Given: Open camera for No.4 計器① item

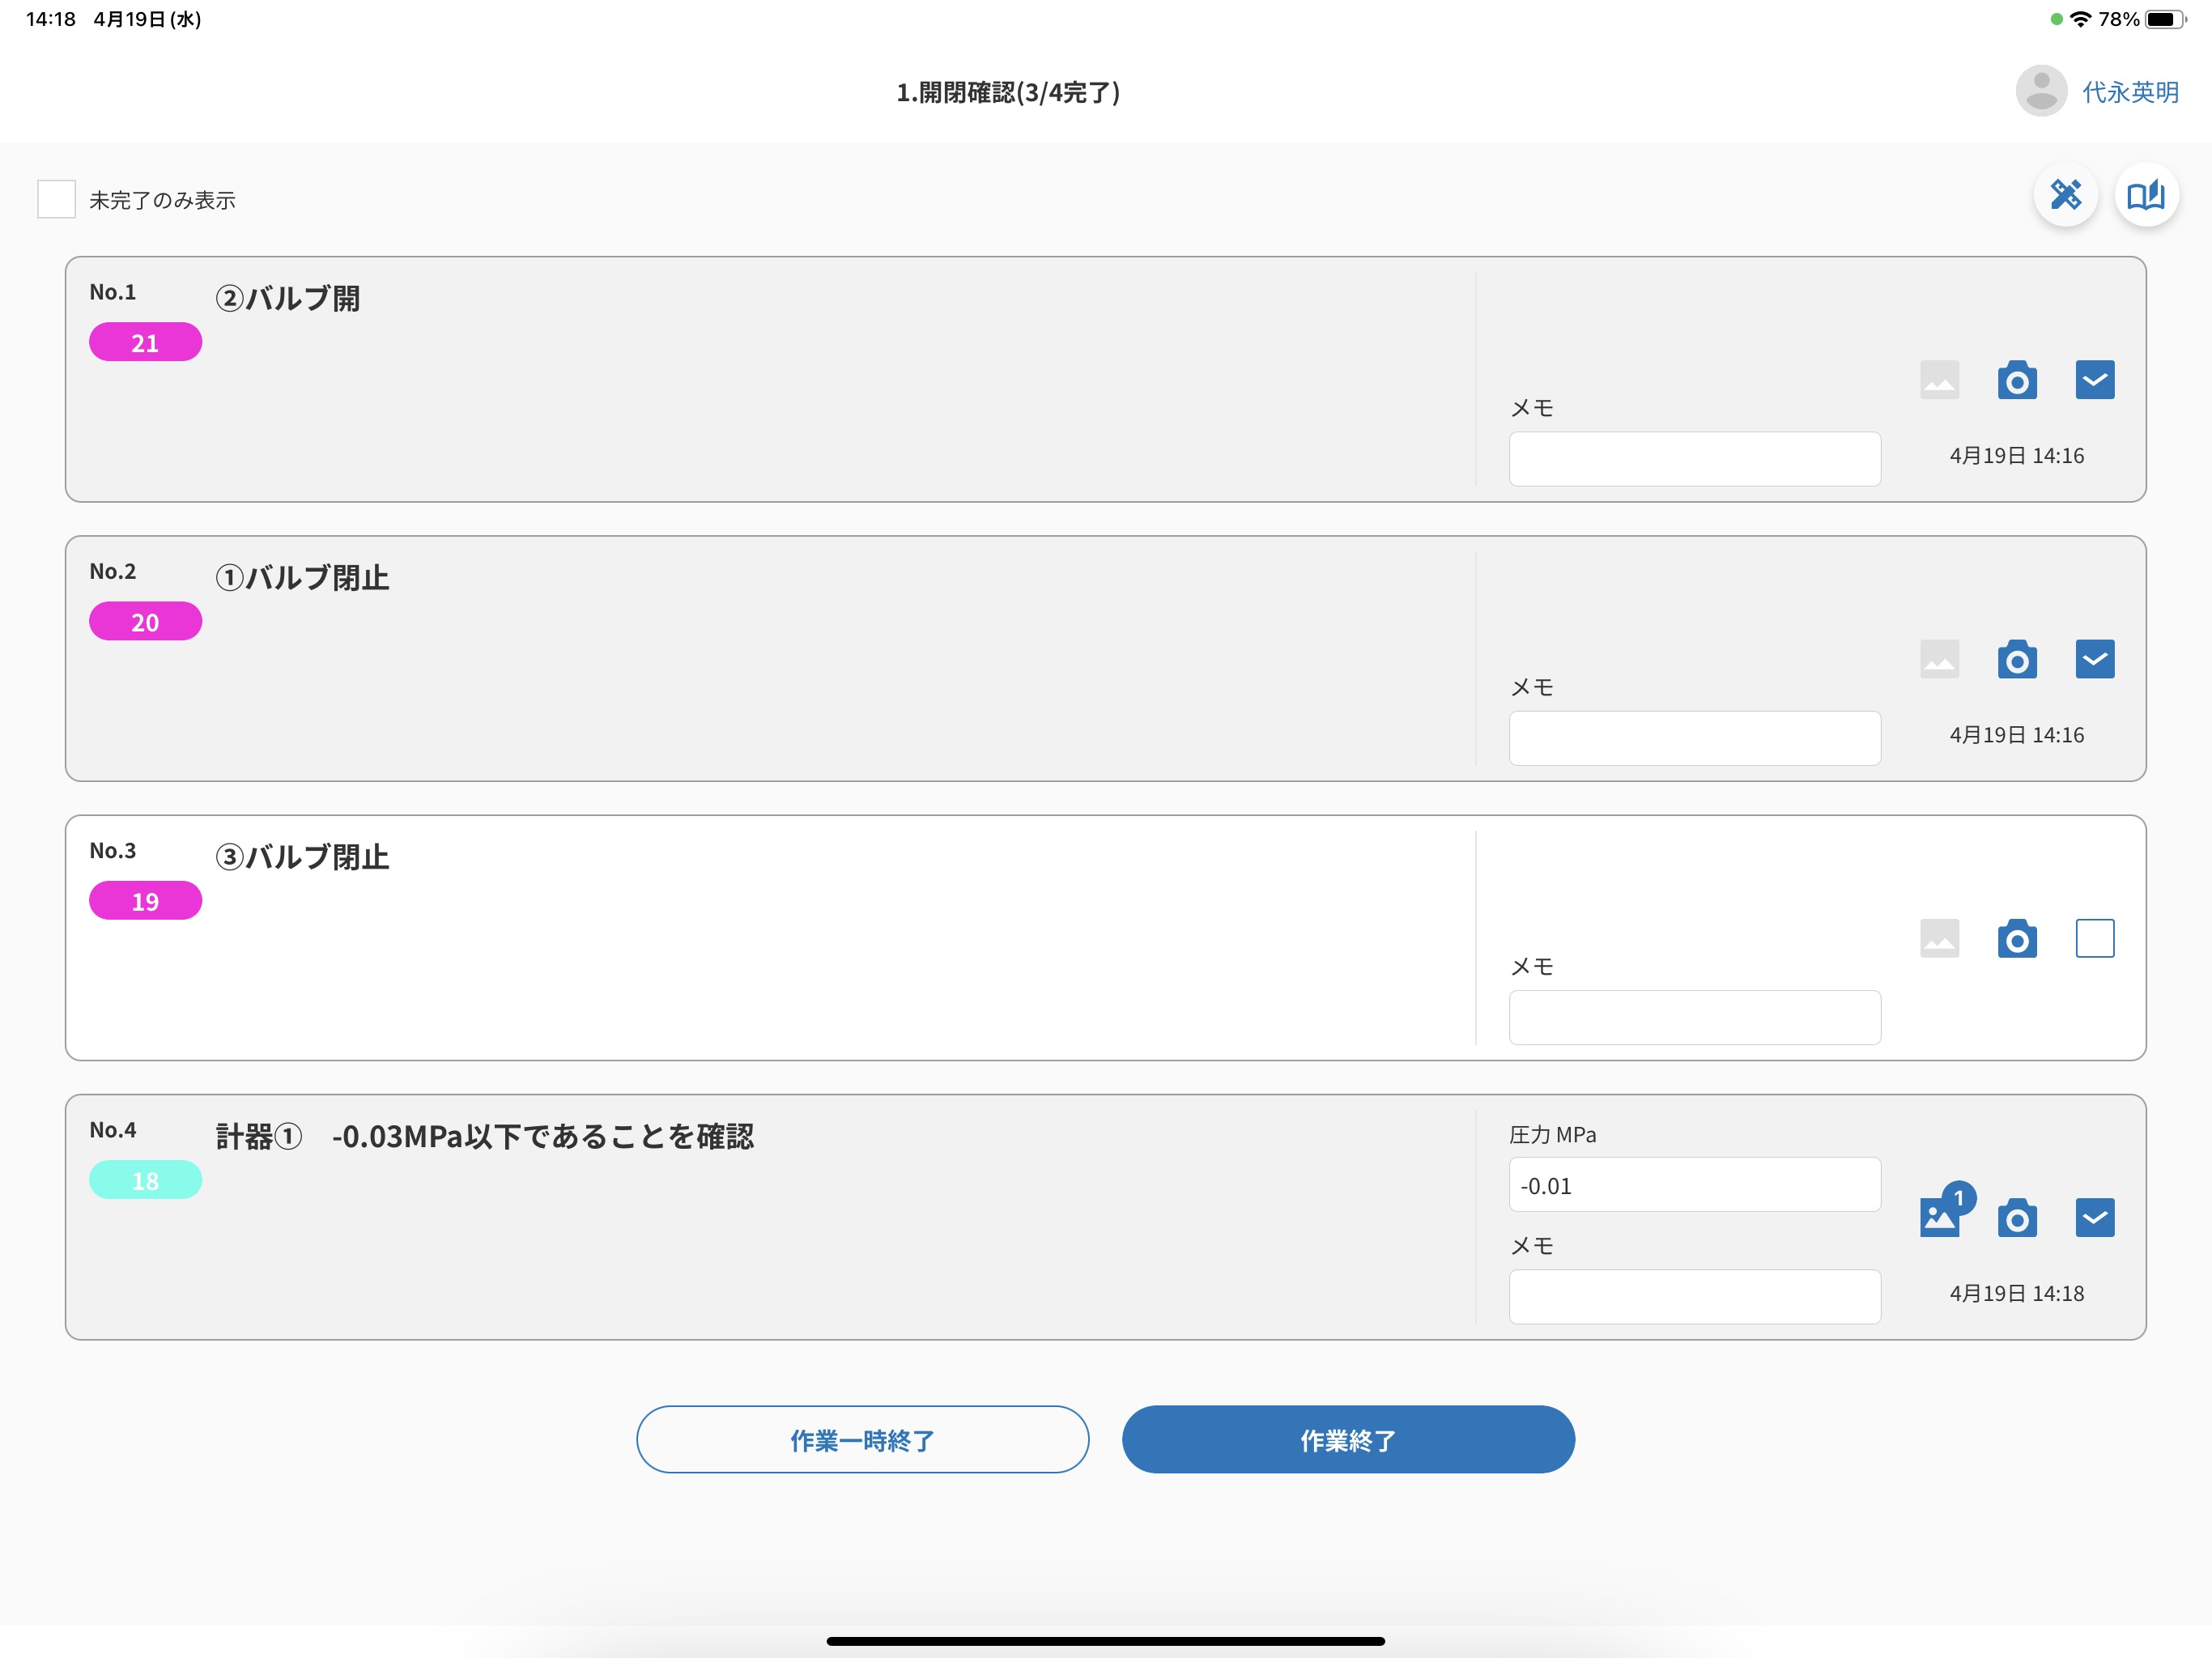Looking at the screenshot, I should click(2017, 1217).
